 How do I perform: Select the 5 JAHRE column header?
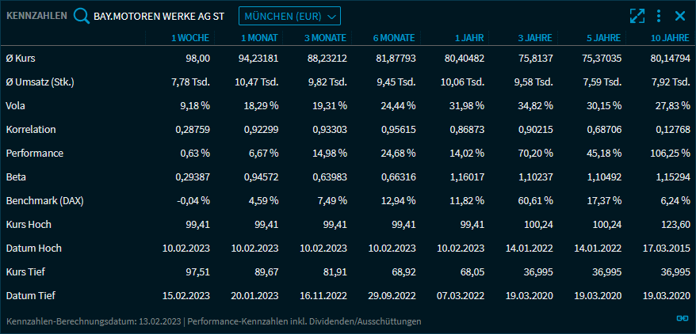point(604,37)
